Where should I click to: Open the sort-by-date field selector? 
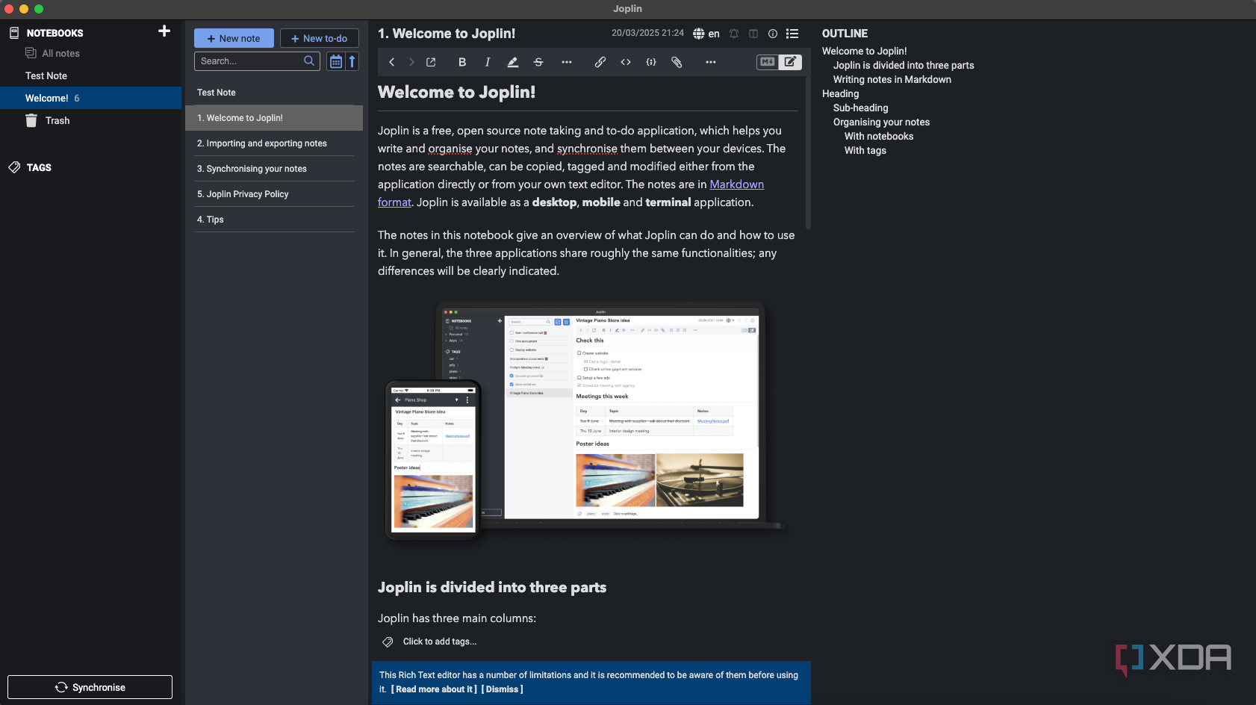pyautogui.click(x=336, y=61)
